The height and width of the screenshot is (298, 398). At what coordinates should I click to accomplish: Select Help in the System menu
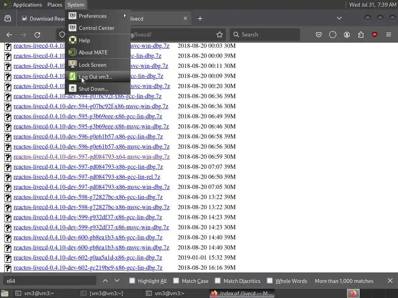click(x=98, y=40)
